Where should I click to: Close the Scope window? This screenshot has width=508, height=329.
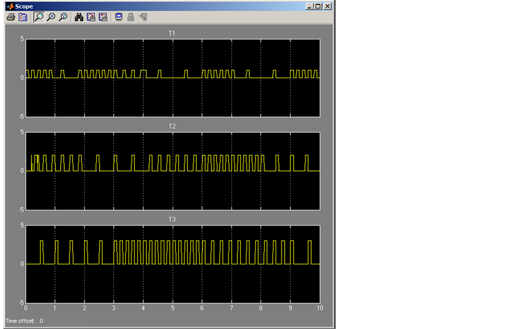(327, 6)
